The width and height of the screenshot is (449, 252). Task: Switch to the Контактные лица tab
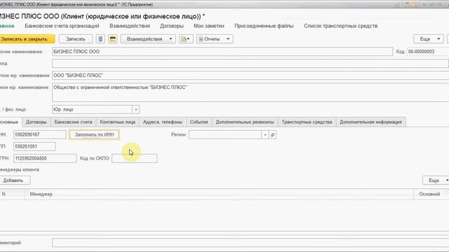point(118,122)
